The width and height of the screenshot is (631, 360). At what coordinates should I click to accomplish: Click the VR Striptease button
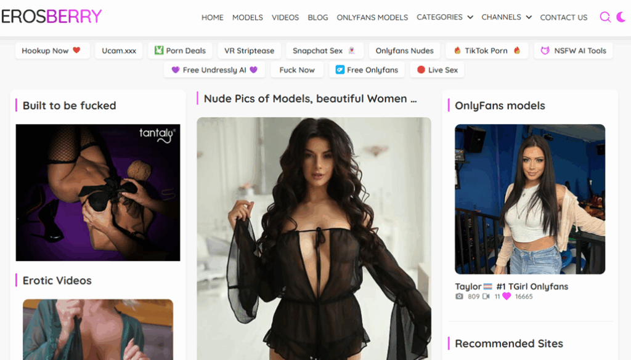(x=249, y=51)
